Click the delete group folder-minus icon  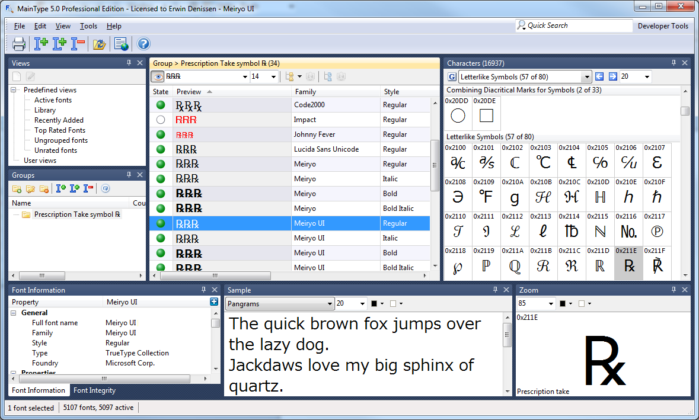(44, 189)
